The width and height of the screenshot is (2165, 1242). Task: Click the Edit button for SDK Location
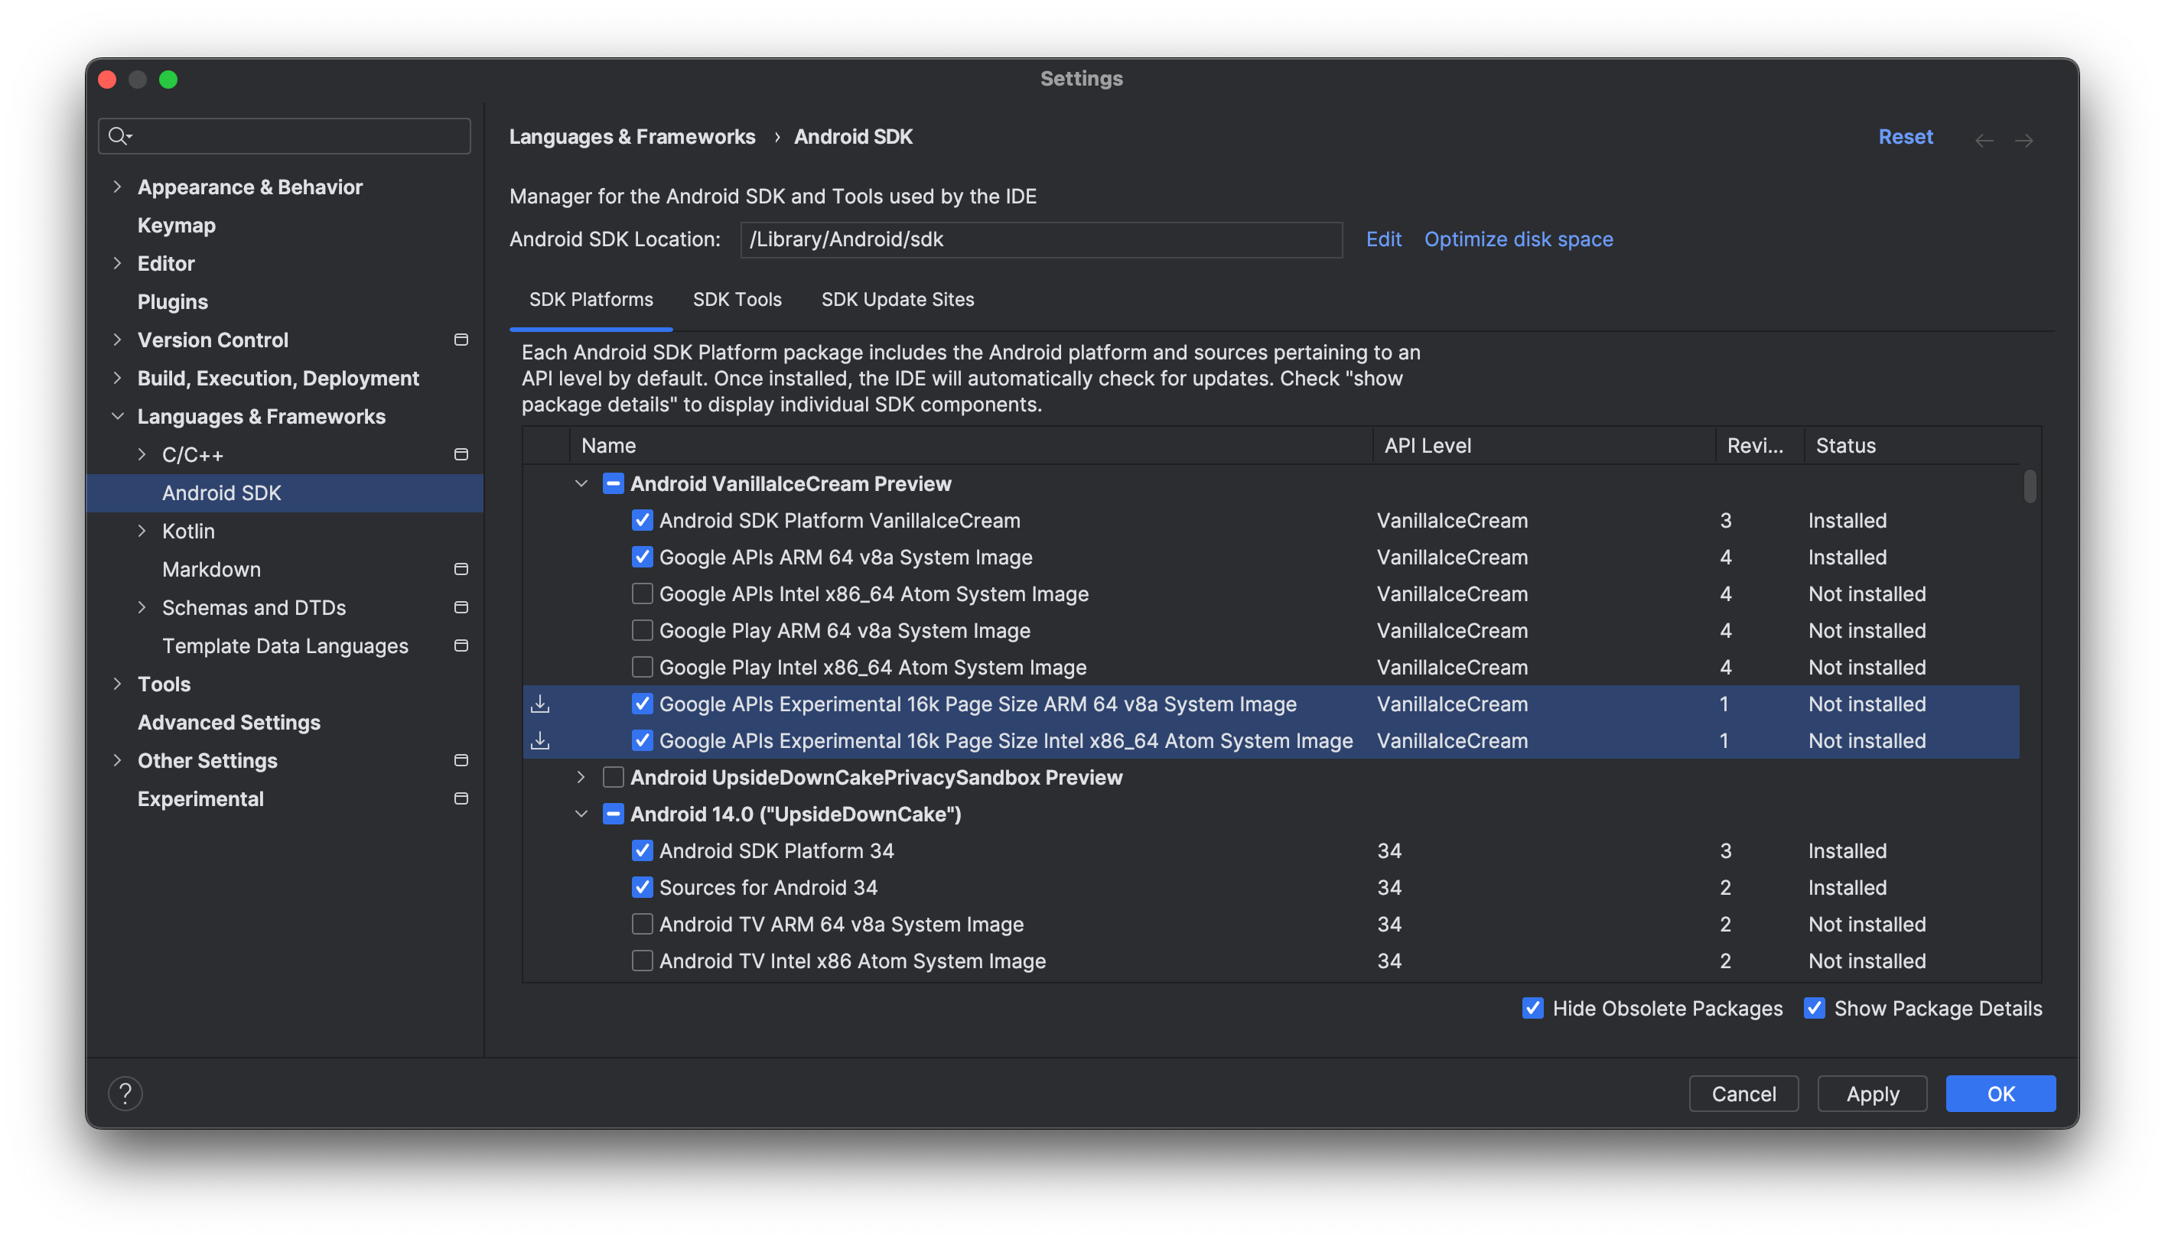point(1385,238)
